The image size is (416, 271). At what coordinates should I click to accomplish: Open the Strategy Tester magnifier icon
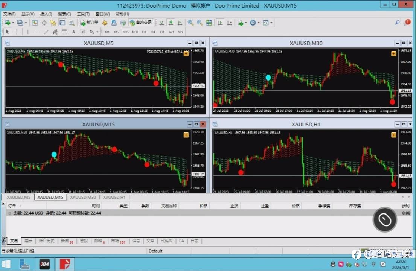pos(72,23)
